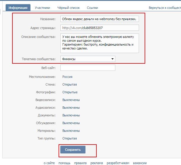
Task: Click Вернуться к сообществу link
Action: coord(165,8)
